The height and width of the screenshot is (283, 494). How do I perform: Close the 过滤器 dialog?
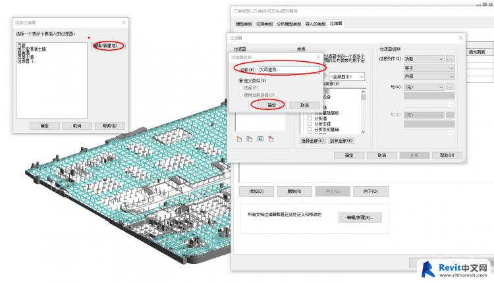tap(460, 38)
